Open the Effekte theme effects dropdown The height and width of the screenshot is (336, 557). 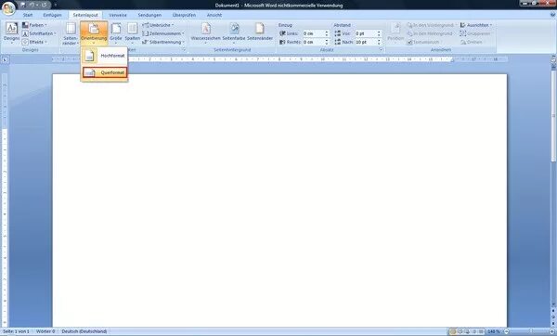point(34,42)
